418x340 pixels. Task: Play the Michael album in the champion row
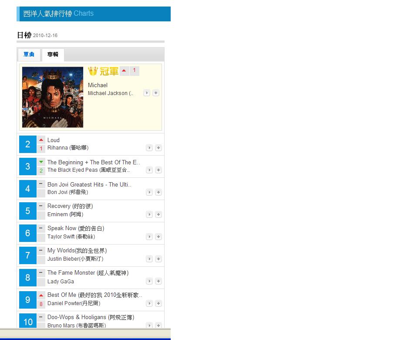pyautogui.click(x=147, y=93)
